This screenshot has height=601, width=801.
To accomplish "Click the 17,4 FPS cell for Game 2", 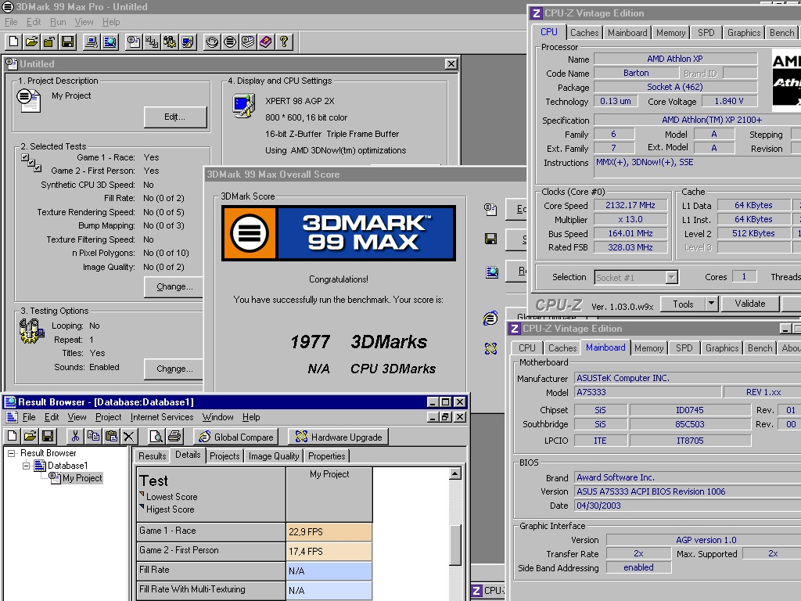I will (329, 552).
